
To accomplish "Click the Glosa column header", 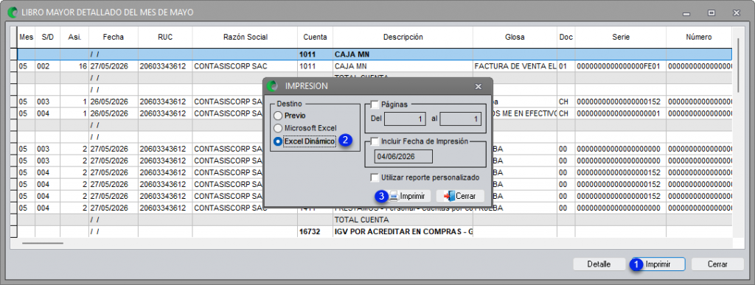I will [515, 37].
